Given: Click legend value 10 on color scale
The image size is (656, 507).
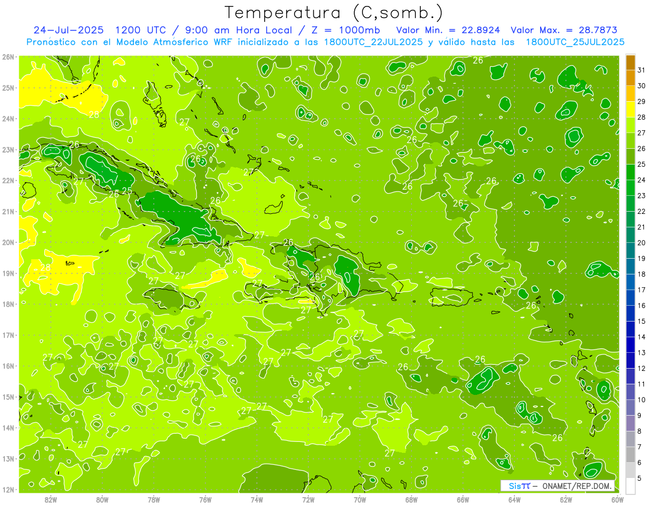Looking at the screenshot, I should 642,400.
